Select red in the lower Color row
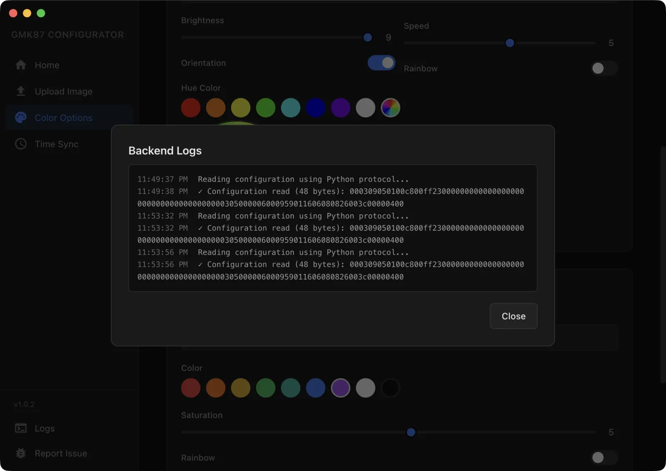The height and width of the screenshot is (471, 666). click(x=191, y=388)
